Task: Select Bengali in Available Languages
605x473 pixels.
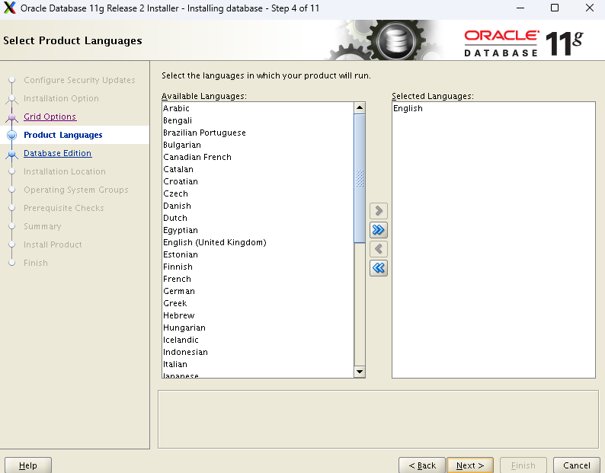Action: pos(258,121)
